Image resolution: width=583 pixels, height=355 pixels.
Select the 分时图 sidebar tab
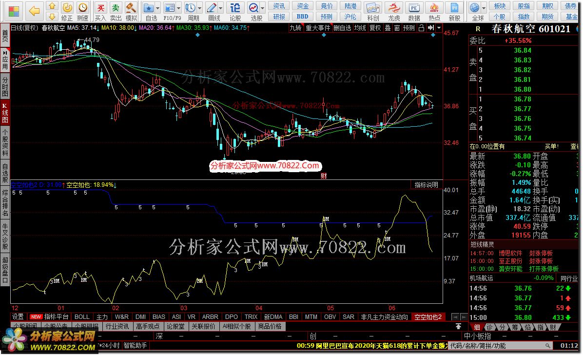(x=5, y=86)
